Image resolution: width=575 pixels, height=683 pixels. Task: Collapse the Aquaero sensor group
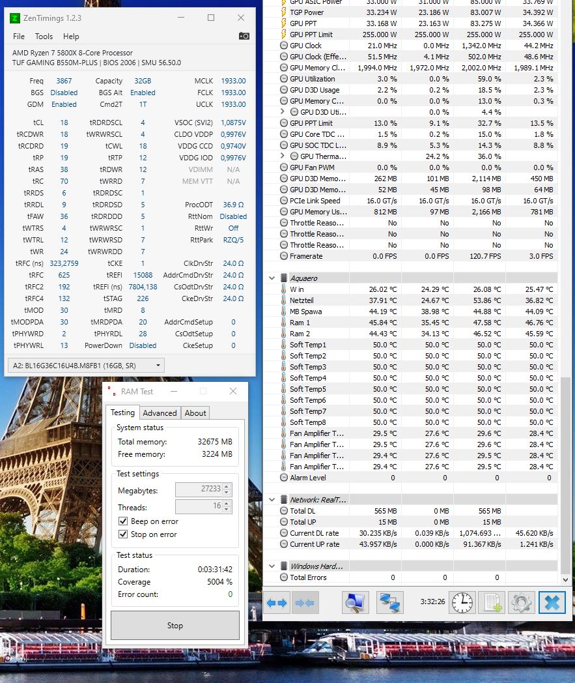point(272,278)
